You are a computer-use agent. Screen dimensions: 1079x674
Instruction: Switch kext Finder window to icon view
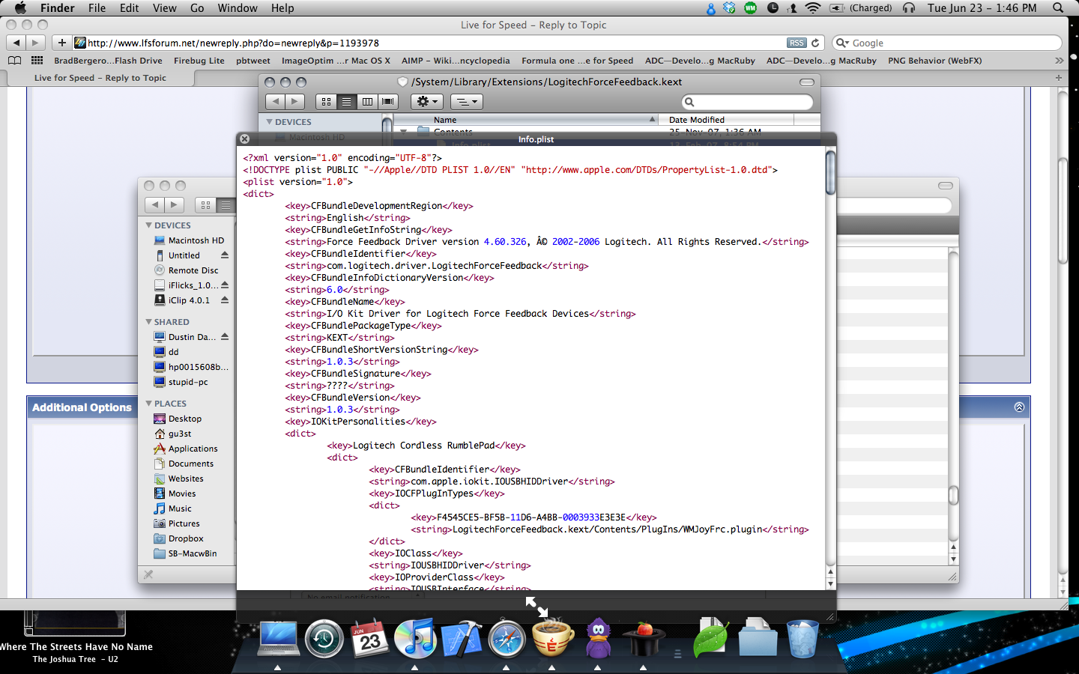click(326, 101)
